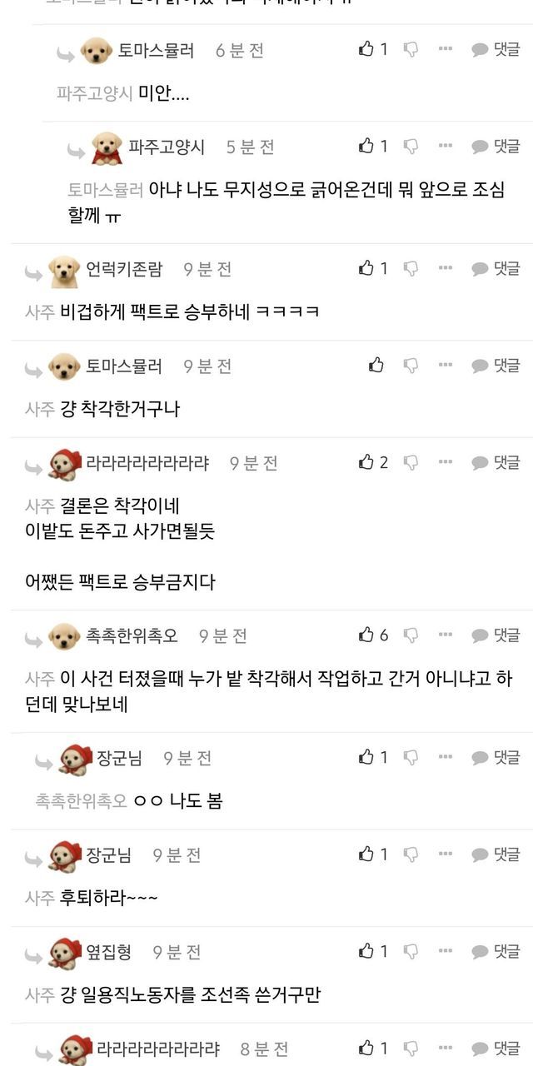
Task: Open 파주고양시's puppy avatar
Action: [107, 148]
